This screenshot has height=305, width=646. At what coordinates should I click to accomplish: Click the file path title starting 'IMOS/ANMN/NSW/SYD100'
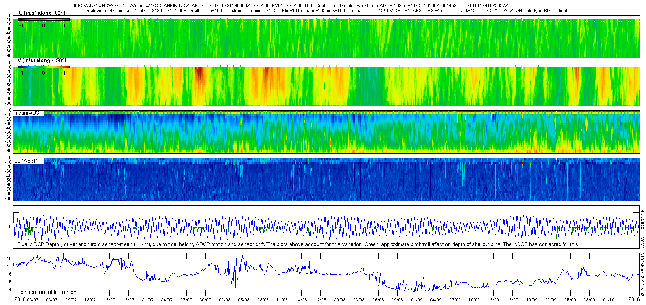click(294, 6)
